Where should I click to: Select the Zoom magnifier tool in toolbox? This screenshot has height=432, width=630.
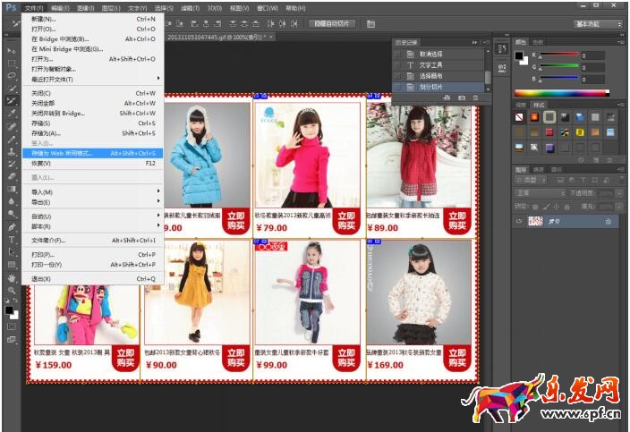tap(12, 291)
